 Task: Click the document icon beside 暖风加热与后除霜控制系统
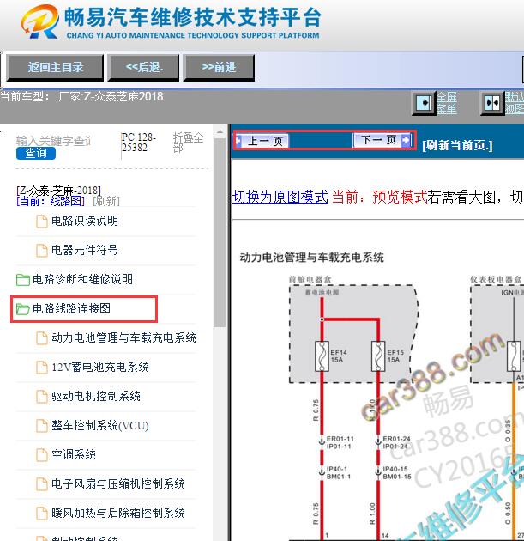click(42, 513)
